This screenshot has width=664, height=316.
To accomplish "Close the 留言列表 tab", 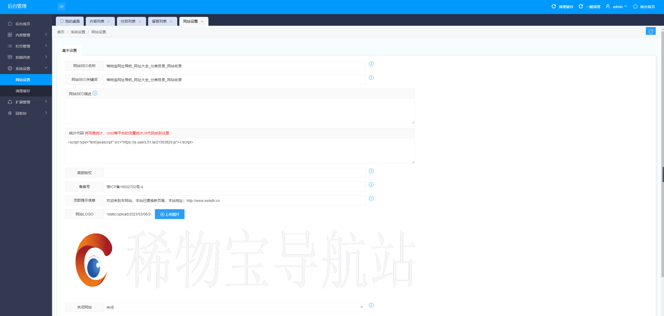I will tap(171, 22).
